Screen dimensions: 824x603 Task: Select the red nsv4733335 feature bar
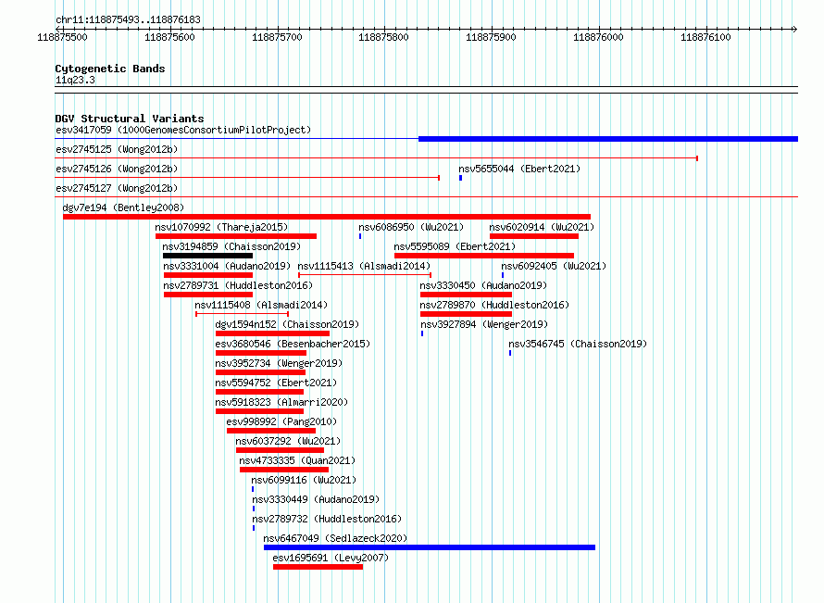tap(284, 470)
